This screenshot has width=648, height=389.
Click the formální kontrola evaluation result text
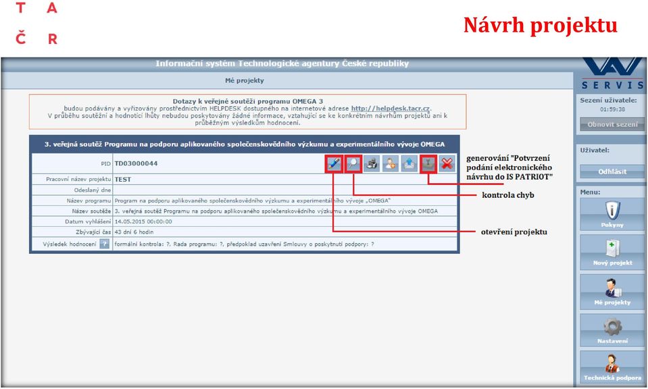[x=244, y=244]
